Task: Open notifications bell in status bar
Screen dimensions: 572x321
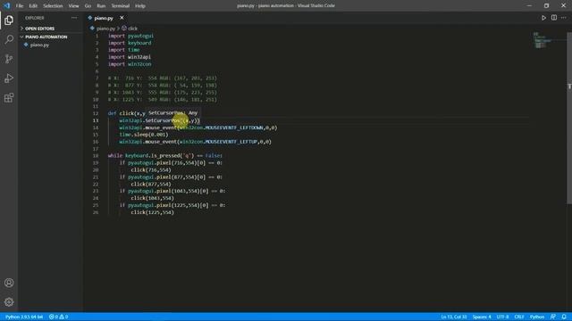Action: click(564, 317)
